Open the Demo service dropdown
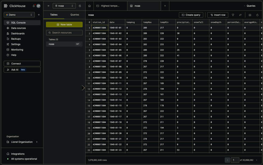Viewport: 263px width, 165px height. (x=19, y=15)
